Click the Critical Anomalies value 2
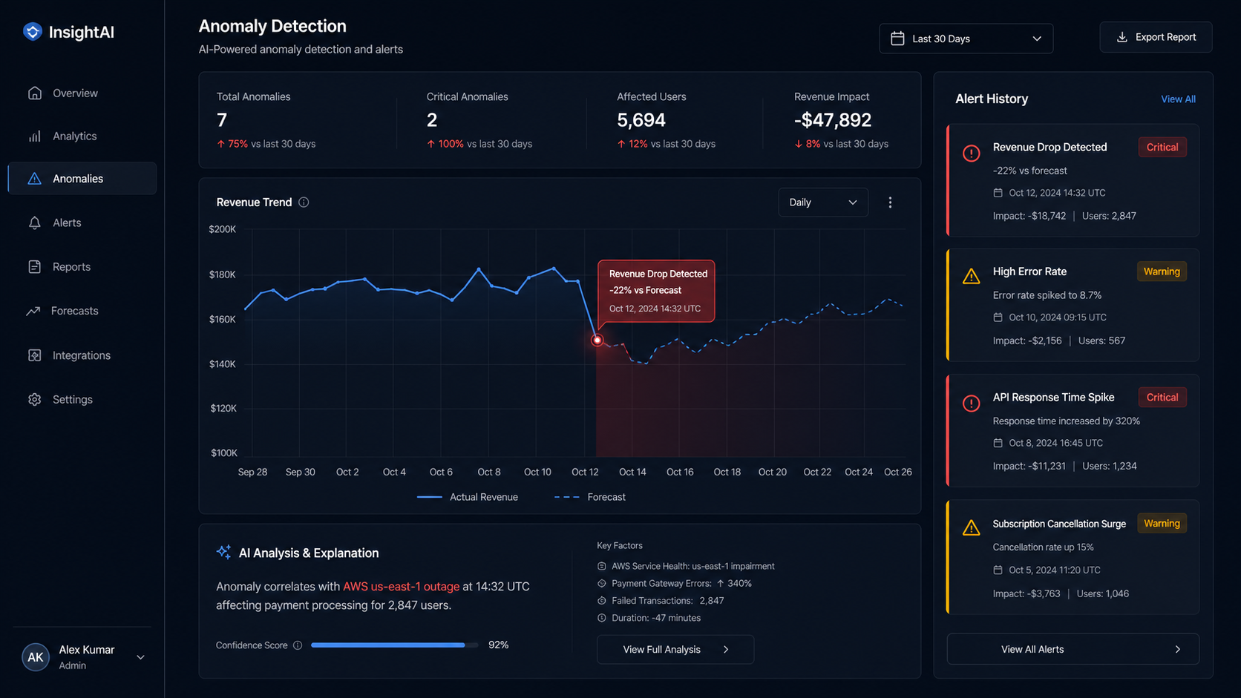The height and width of the screenshot is (698, 1241). (x=432, y=120)
